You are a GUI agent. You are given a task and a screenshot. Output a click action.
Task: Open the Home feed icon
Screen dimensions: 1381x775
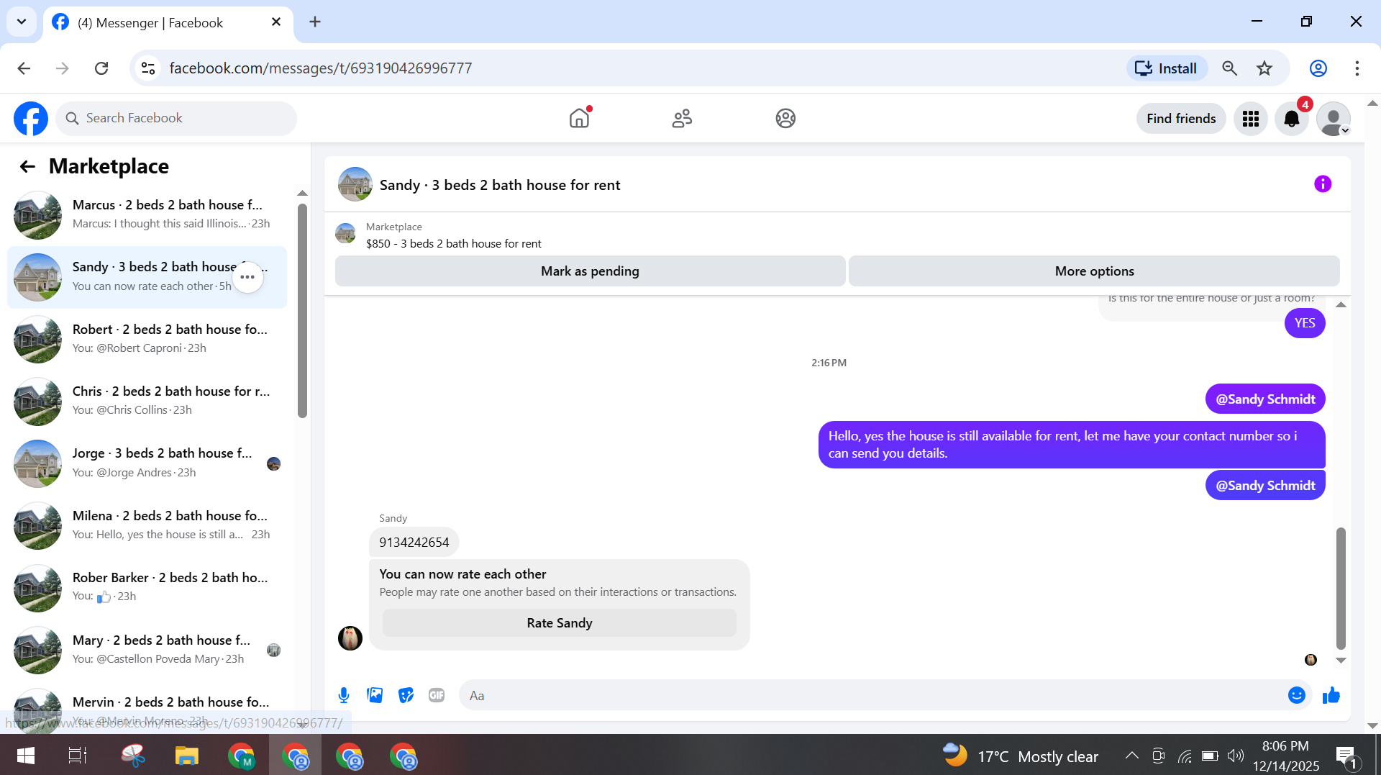(579, 118)
